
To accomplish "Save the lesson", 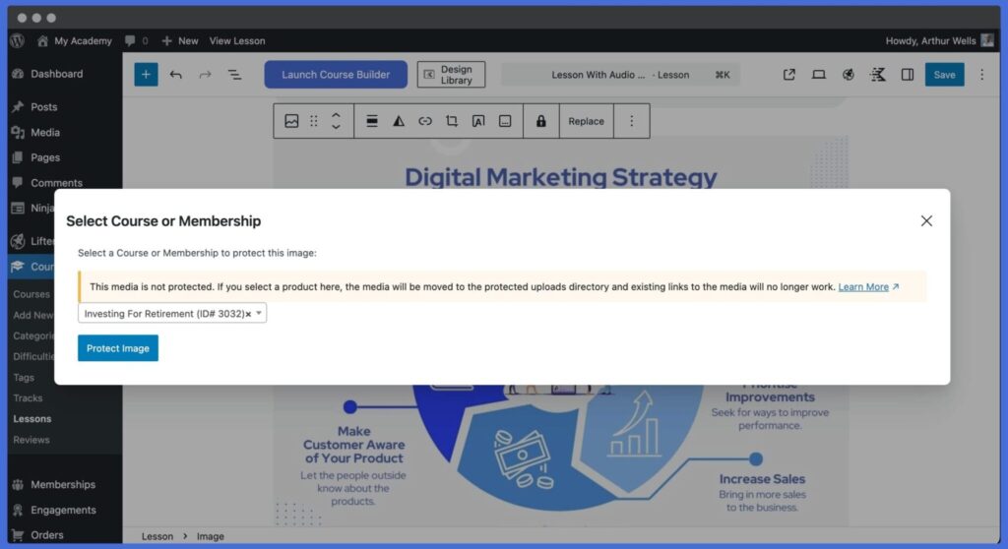I will point(944,75).
